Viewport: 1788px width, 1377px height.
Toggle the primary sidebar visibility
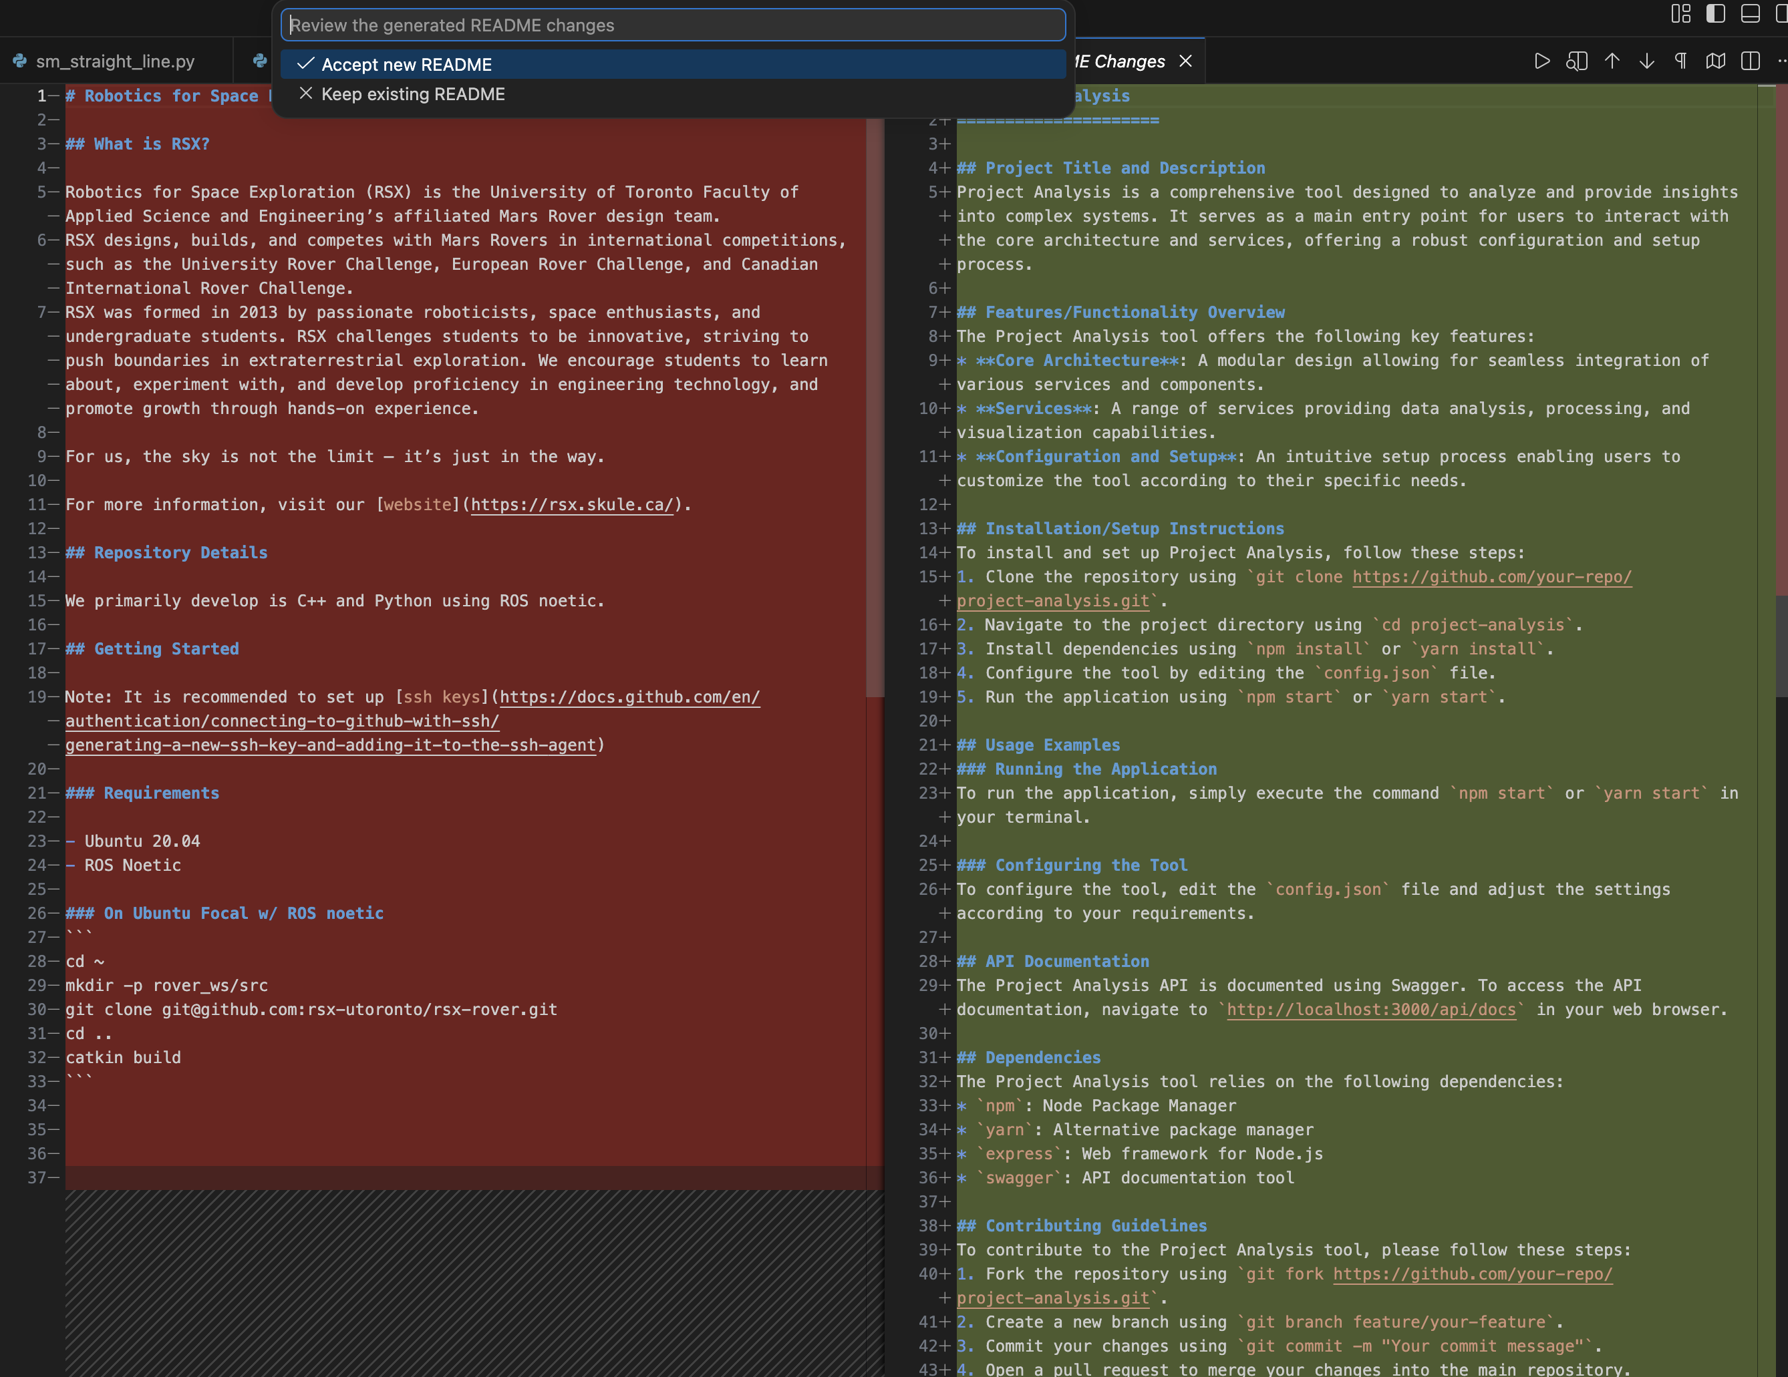[1715, 14]
